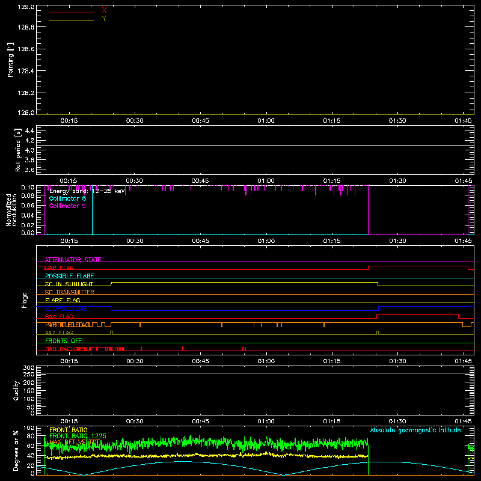
Task: Click 01:00 under the Pointing plot
Action: click(266, 121)
